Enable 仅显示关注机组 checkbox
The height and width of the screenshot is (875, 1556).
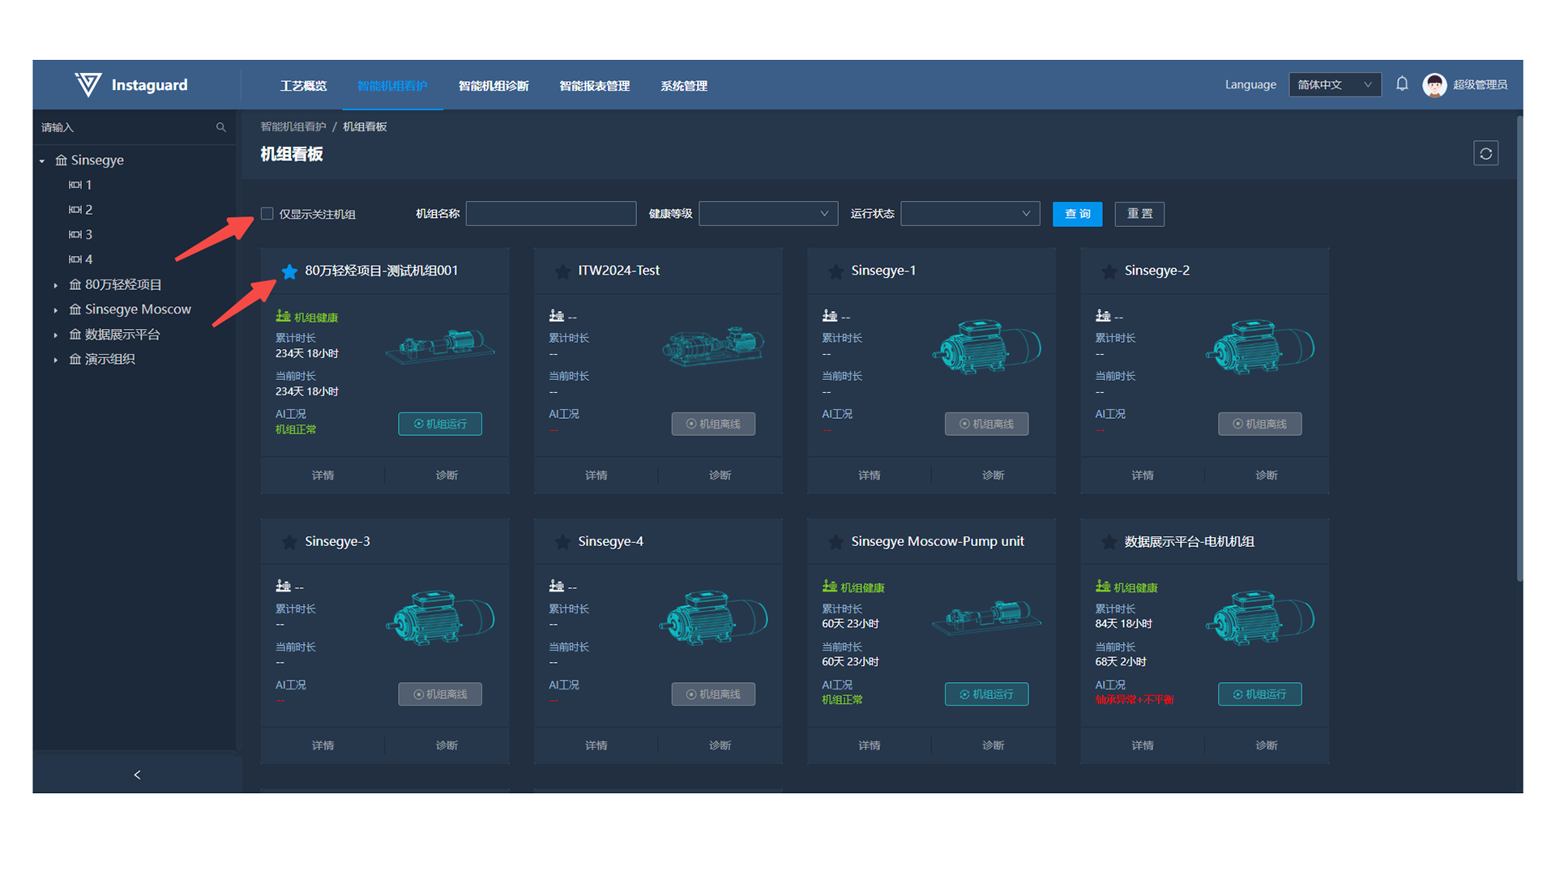[267, 214]
